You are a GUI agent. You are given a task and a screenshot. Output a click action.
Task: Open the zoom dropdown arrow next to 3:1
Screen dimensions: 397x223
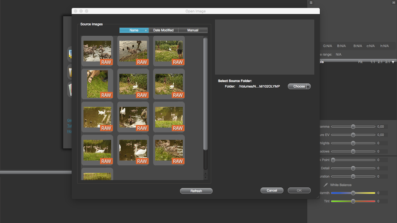(x=393, y=62)
